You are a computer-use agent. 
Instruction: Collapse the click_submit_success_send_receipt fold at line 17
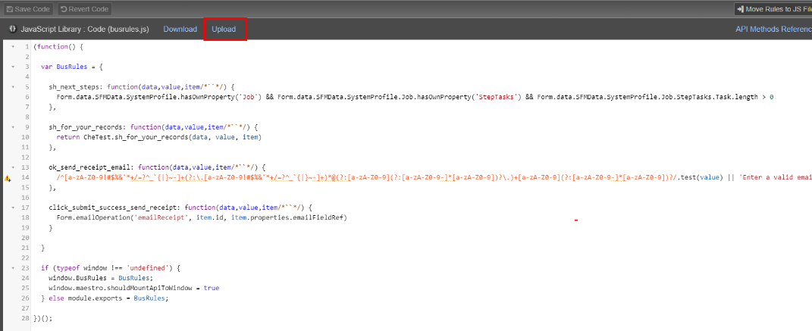point(13,208)
